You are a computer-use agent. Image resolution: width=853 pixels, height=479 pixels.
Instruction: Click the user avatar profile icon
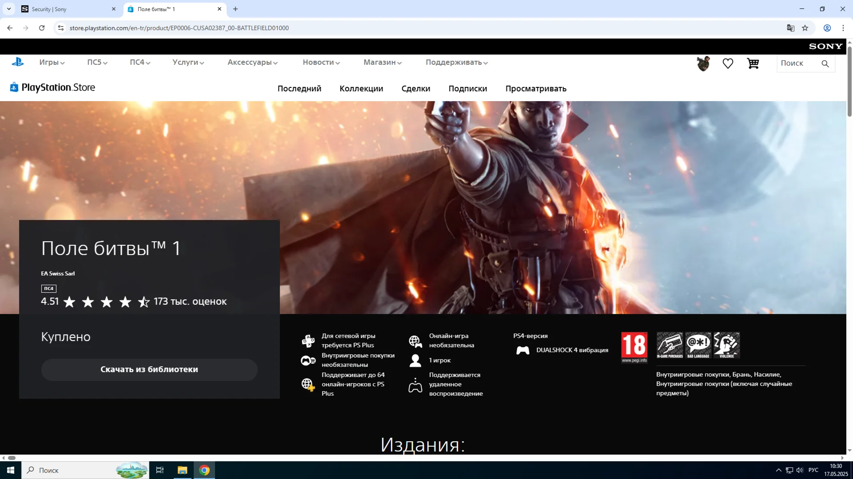(x=703, y=63)
